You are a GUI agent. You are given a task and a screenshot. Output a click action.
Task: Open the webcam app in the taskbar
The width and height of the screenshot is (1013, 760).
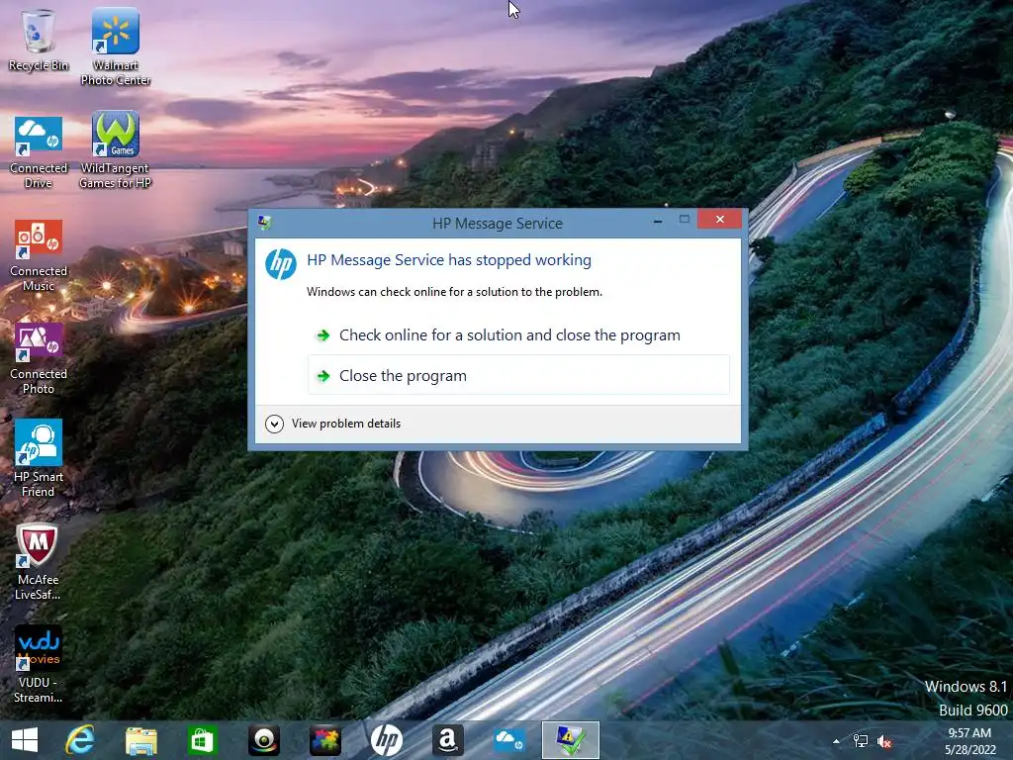tap(263, 740)
